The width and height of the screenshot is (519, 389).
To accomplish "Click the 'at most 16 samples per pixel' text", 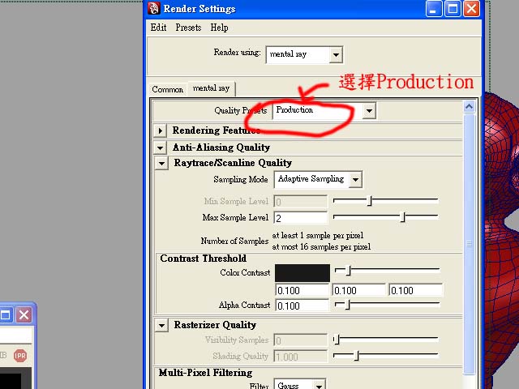I will (321, 246).
